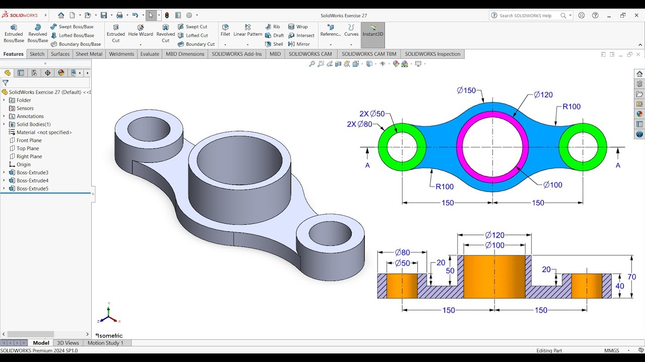The image size is (645, 362).
Task: Choose the Swept Cut command
Action: (x=192, y=27)
